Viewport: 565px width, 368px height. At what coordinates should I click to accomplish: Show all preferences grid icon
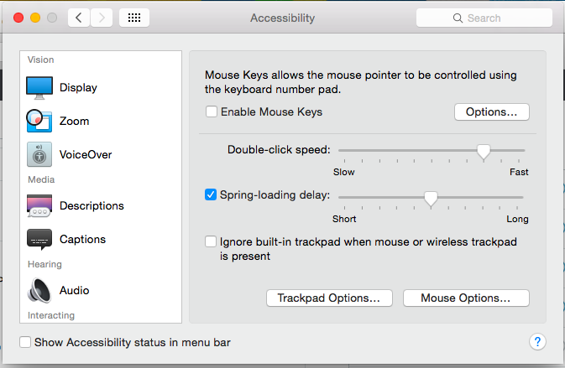(x=134, y=18)
